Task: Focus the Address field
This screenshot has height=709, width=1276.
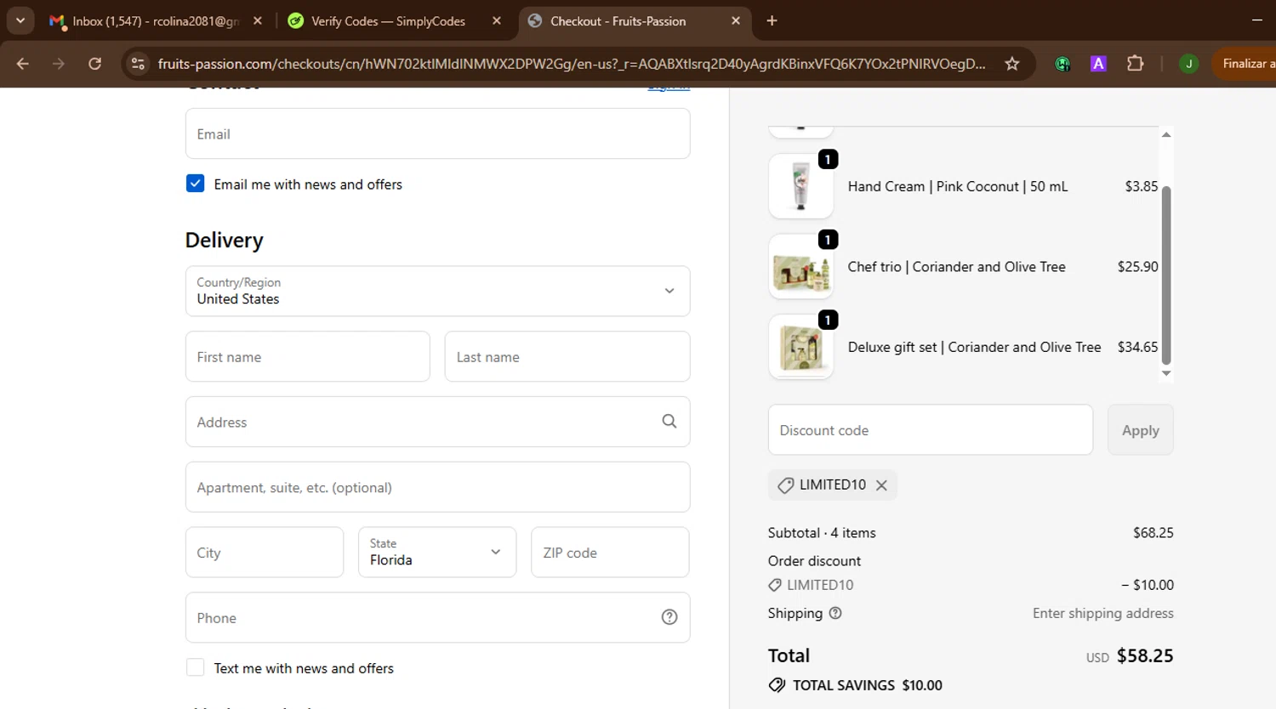Action: click(x=437, y=422)
